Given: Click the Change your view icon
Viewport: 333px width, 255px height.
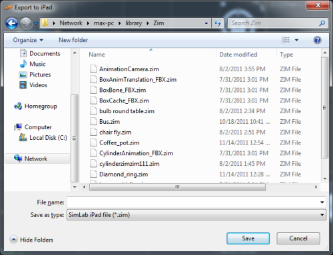Looking at the screenshot, I should [x=286, y=40].
